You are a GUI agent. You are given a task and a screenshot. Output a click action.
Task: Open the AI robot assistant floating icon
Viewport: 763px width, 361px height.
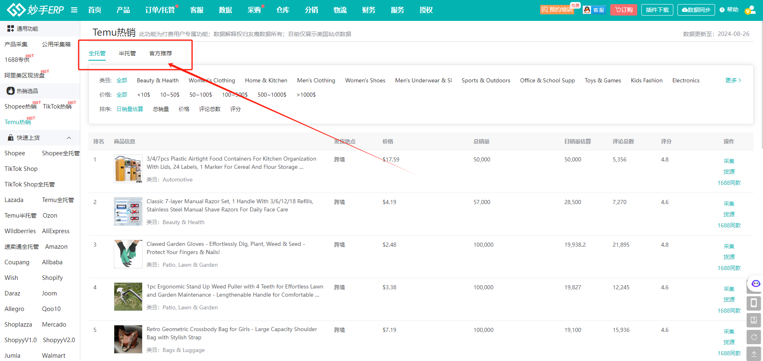tap(755, 284)
